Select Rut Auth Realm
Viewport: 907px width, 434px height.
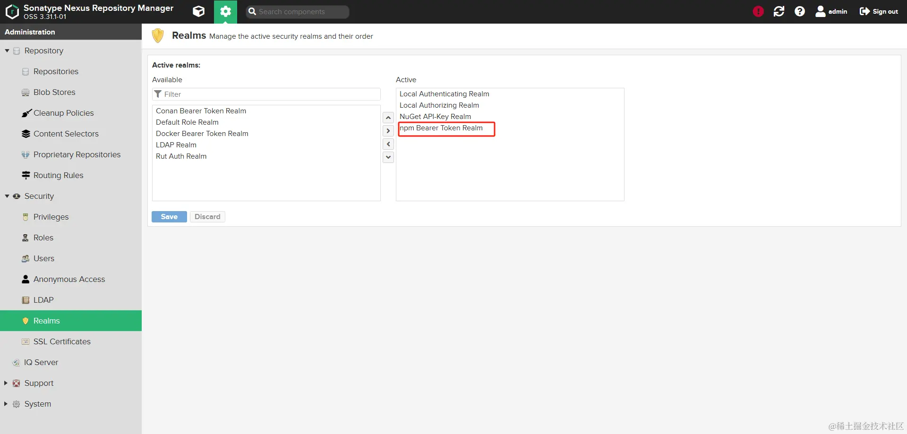coord(266,156)
